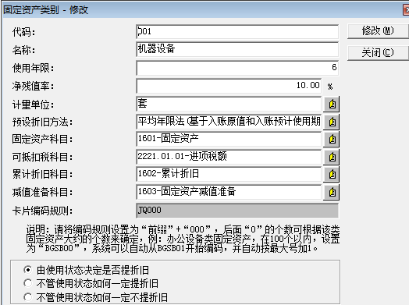
Task: Click the 代码 input field
Action: [237, 32]
